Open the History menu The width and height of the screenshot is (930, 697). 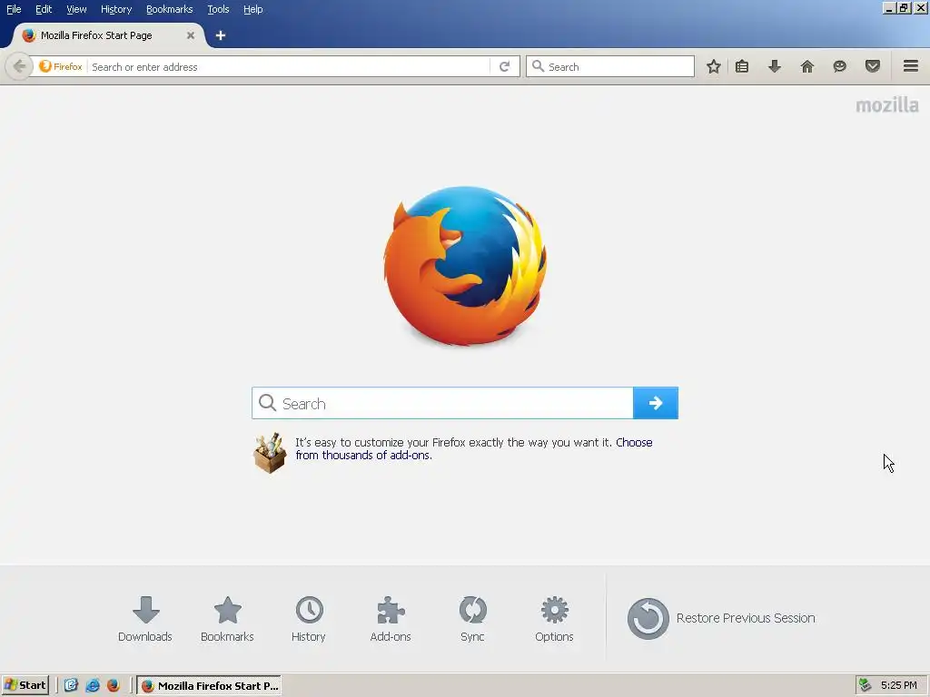pos(116,9)
